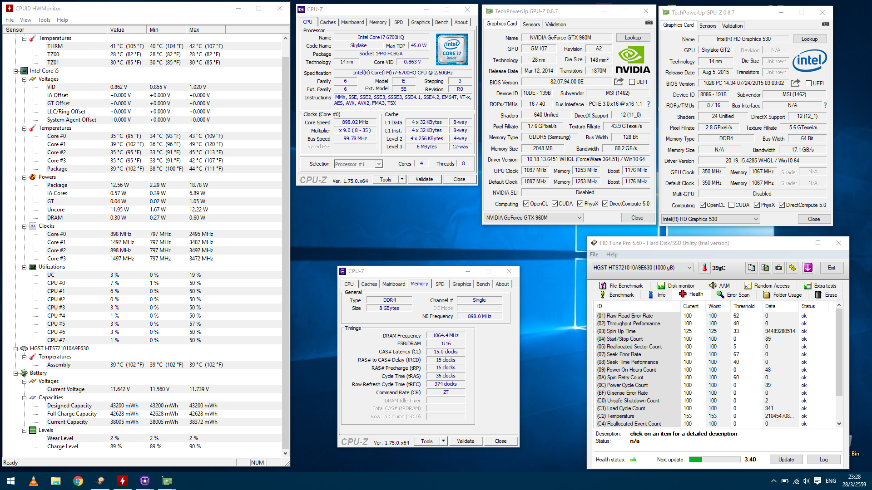This screenshot has height=490, width=872.
Task: Collapse the Intel Core i5 tree node
Action: 15,71
